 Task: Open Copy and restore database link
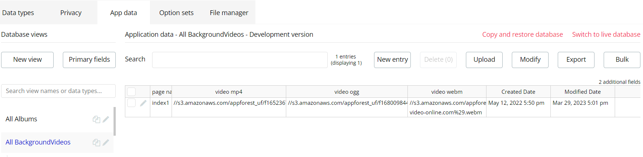522,34
